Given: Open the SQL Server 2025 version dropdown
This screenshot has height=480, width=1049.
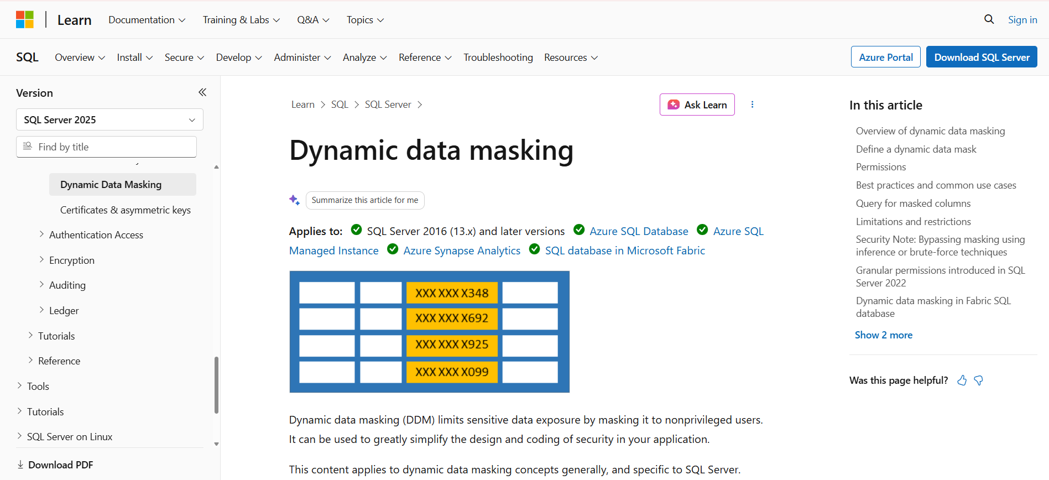Looking at the screenshot, I should click(x=109, y=119).
